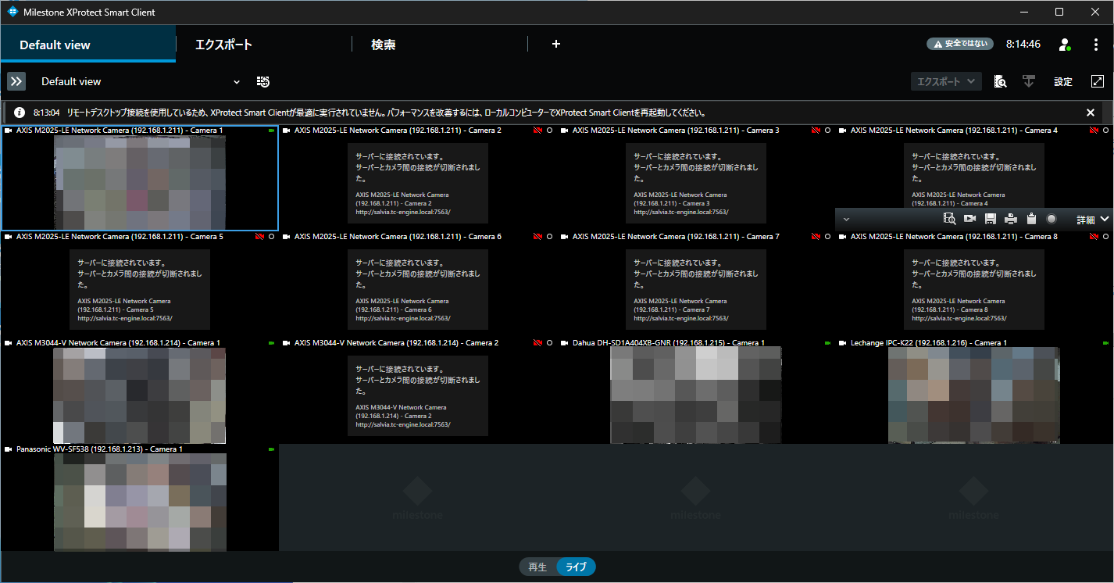
Task: Click the disconnected message in AXIS M2025-LE Camera 7
Action: click(x=696, y=289)
